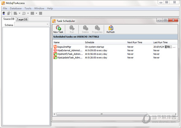Screen dimensions: 181x128
Task: Click the Delete task icon
Action: pos(85,29)
